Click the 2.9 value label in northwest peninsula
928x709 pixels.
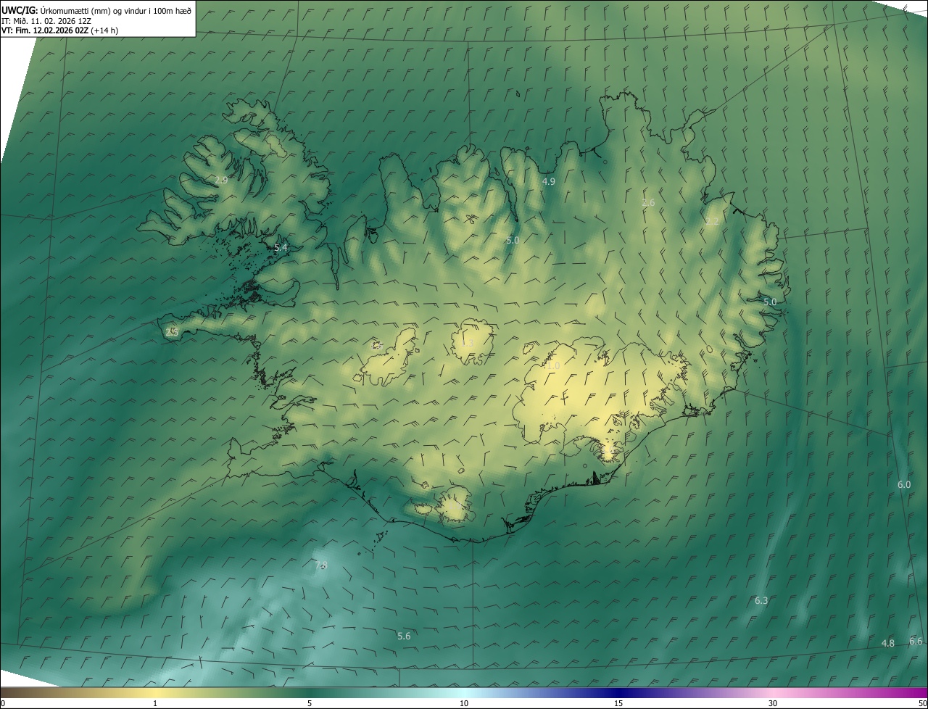(221, 180)
